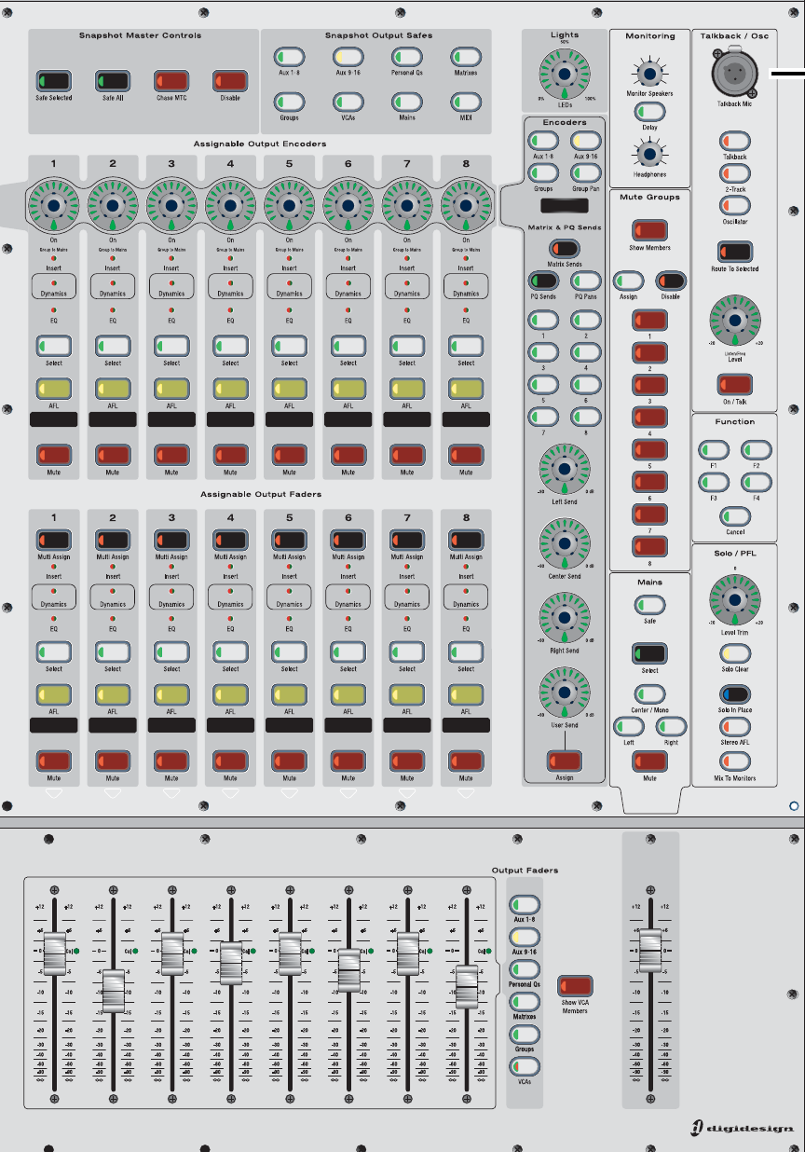The height and width of the screenshot is (1152, 805).
Task: Select Matrixes bank beside Output Faders
Action: click(525, 1001)
